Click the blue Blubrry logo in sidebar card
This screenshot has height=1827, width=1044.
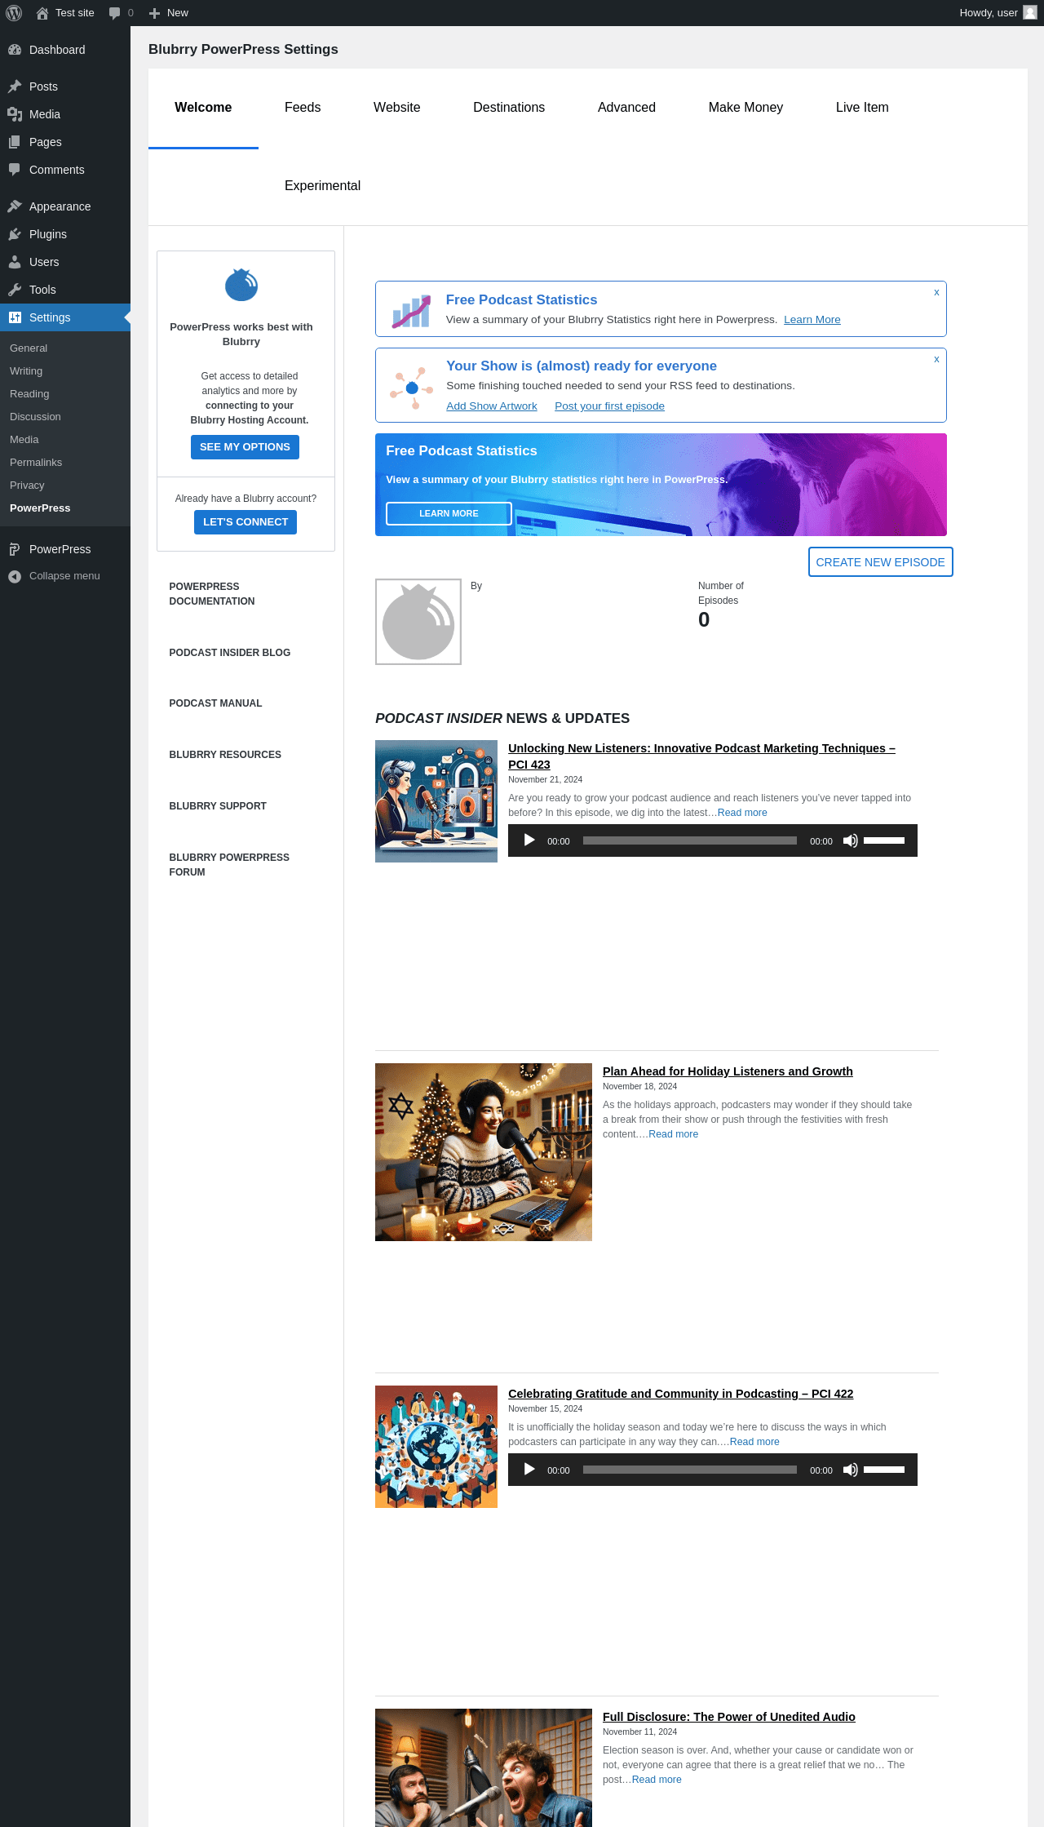(x=241, y=285)
